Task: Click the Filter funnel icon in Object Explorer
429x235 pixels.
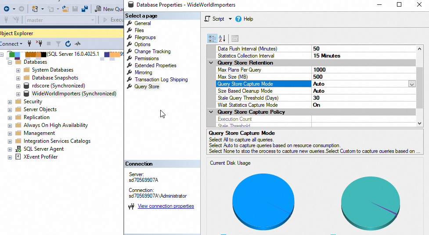Action: pyautogui.click(x=58, y=44)
